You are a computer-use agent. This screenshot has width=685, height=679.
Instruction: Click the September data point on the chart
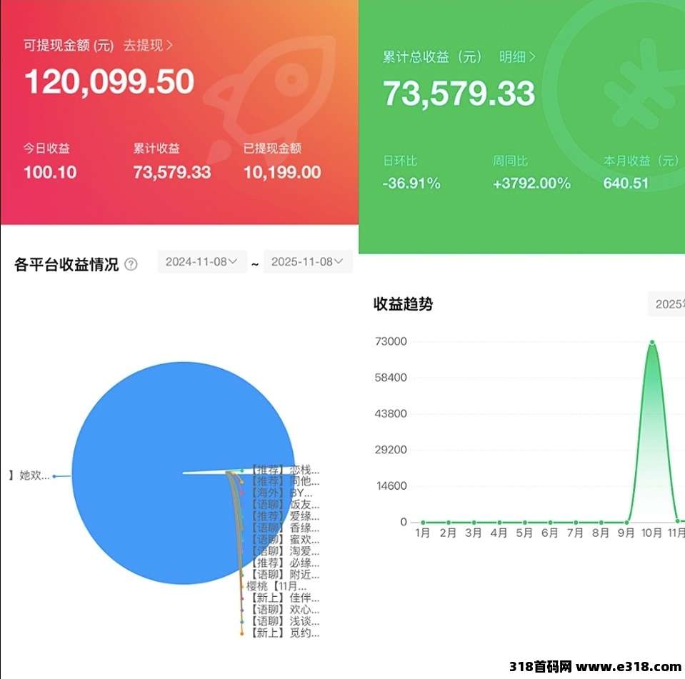point(626,523)
